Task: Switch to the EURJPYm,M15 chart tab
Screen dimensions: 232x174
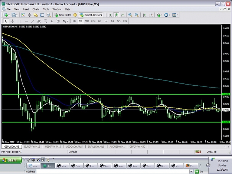Action: click(x=32, y=147)
